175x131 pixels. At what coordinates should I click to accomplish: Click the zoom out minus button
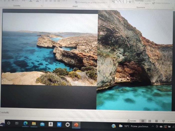[x=169, y=121]
